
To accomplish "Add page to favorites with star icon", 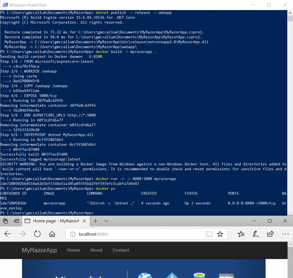I will [220, 234].
